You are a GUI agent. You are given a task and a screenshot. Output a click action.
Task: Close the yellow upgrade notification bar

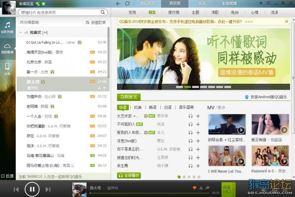287,22
